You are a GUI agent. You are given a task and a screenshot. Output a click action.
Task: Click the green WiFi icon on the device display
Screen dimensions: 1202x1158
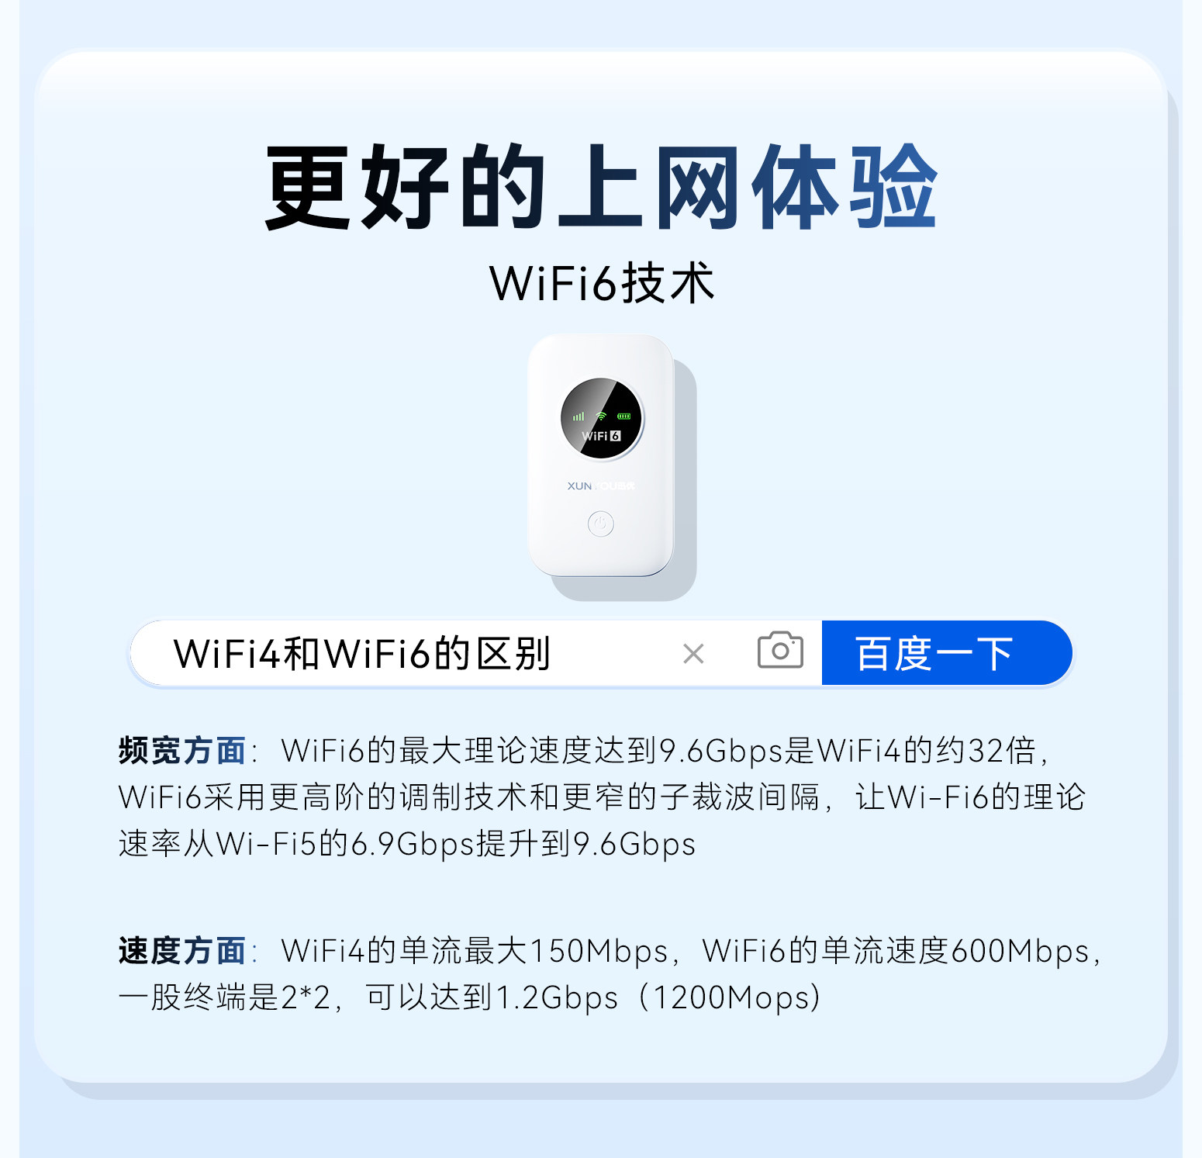coord(601,417)
